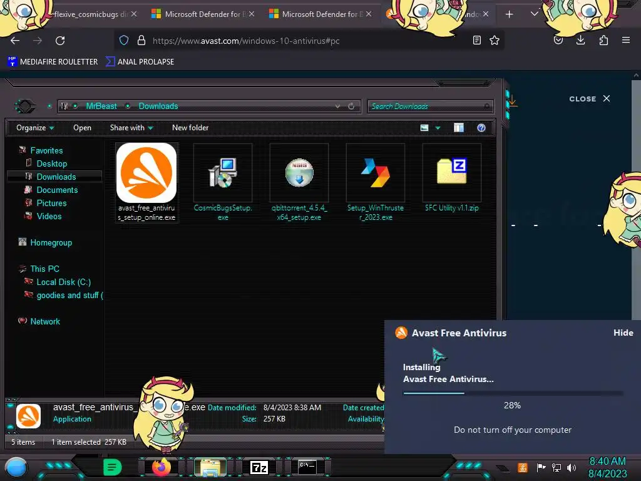Click the tray volume speaker icon
The image size is (641, 481).
(x=572, y=467)
